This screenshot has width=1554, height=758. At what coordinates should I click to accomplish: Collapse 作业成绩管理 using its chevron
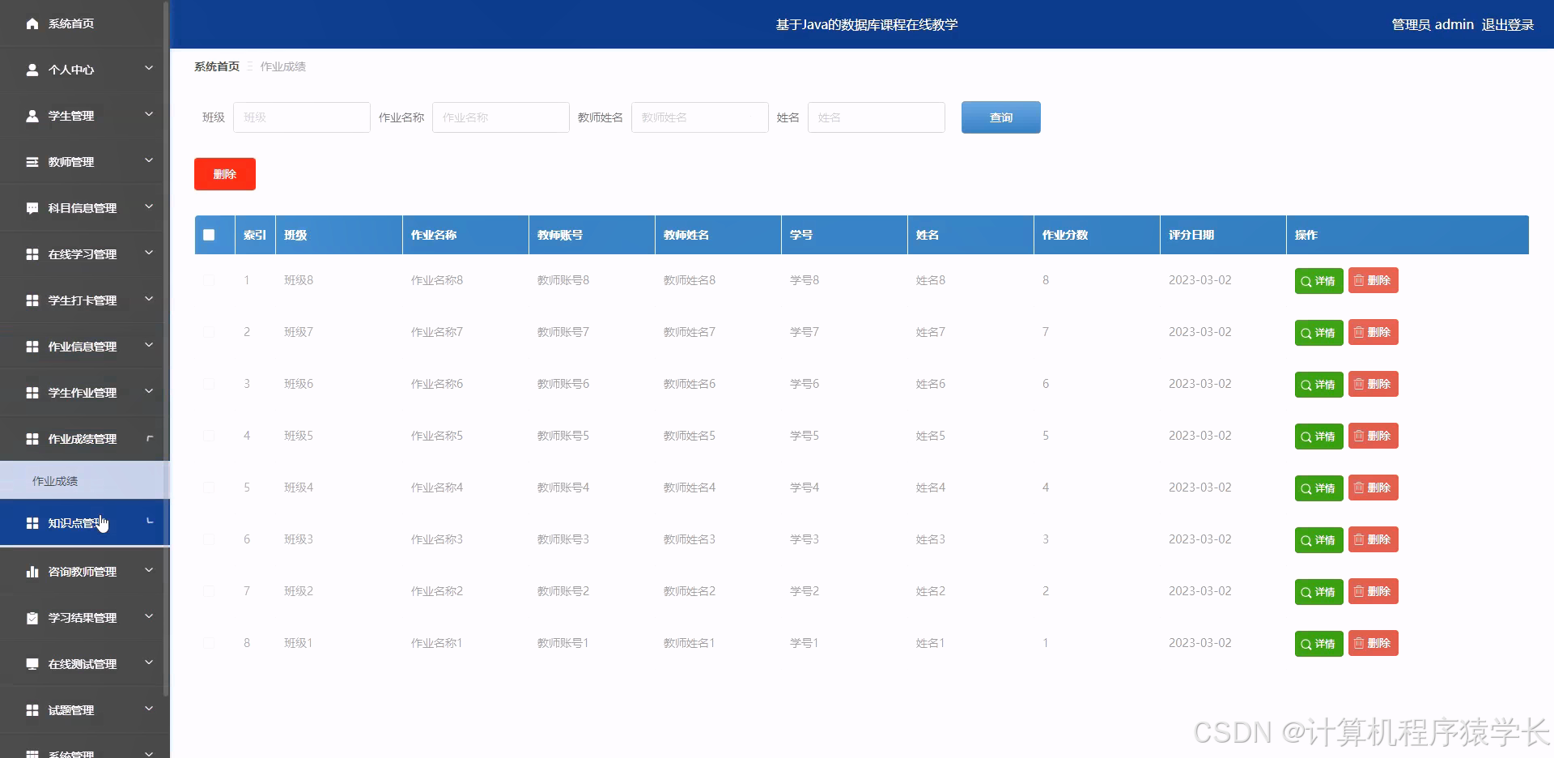point(149,439)
